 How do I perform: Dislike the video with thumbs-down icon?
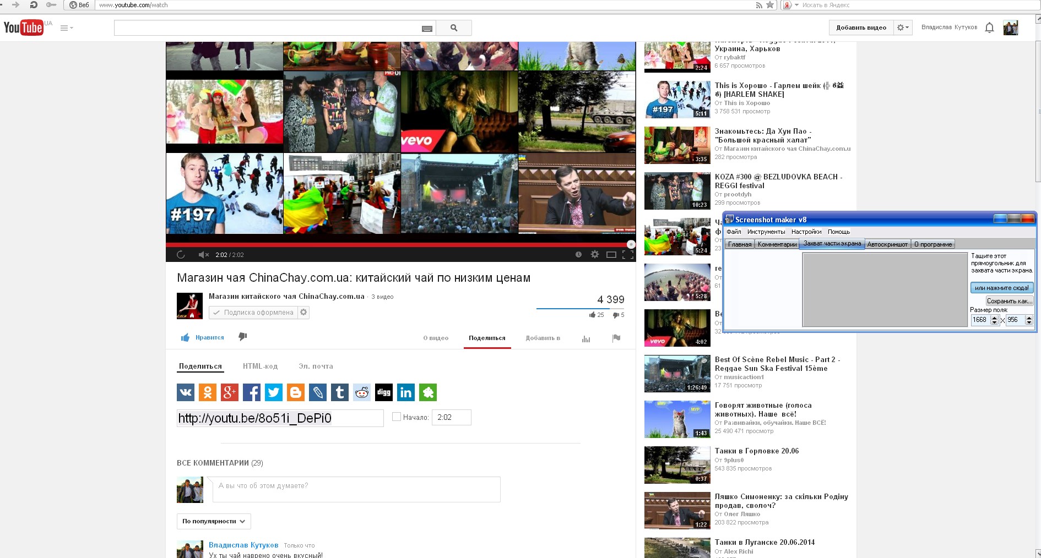pos(243,337)
